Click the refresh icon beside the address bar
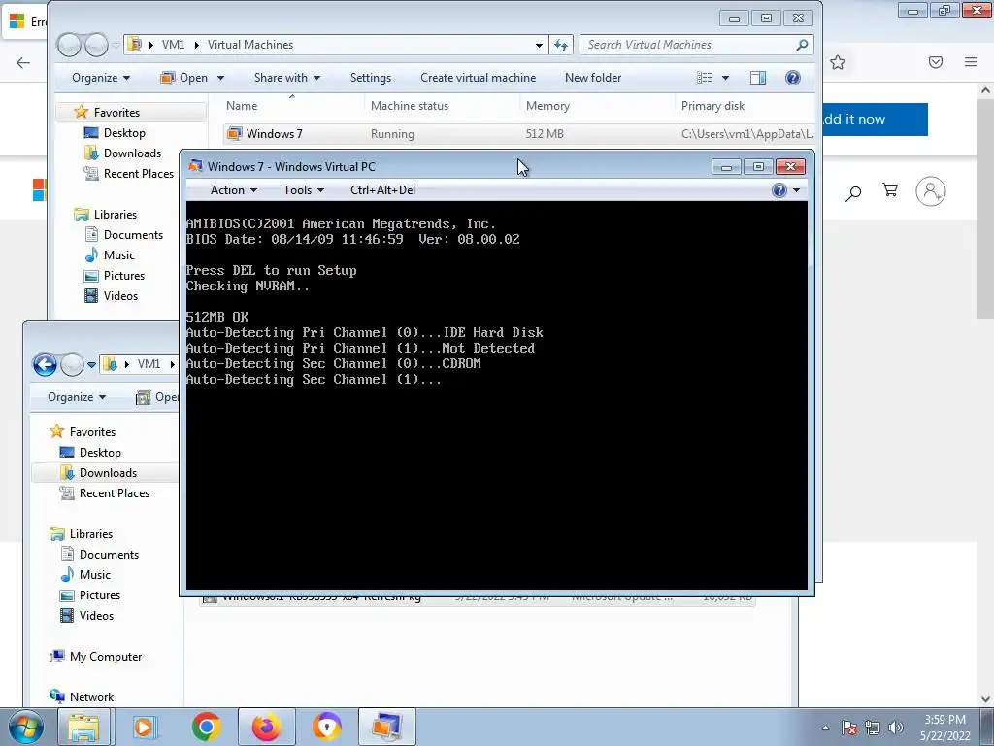This screenshot has width=994, height=746. 561,45
